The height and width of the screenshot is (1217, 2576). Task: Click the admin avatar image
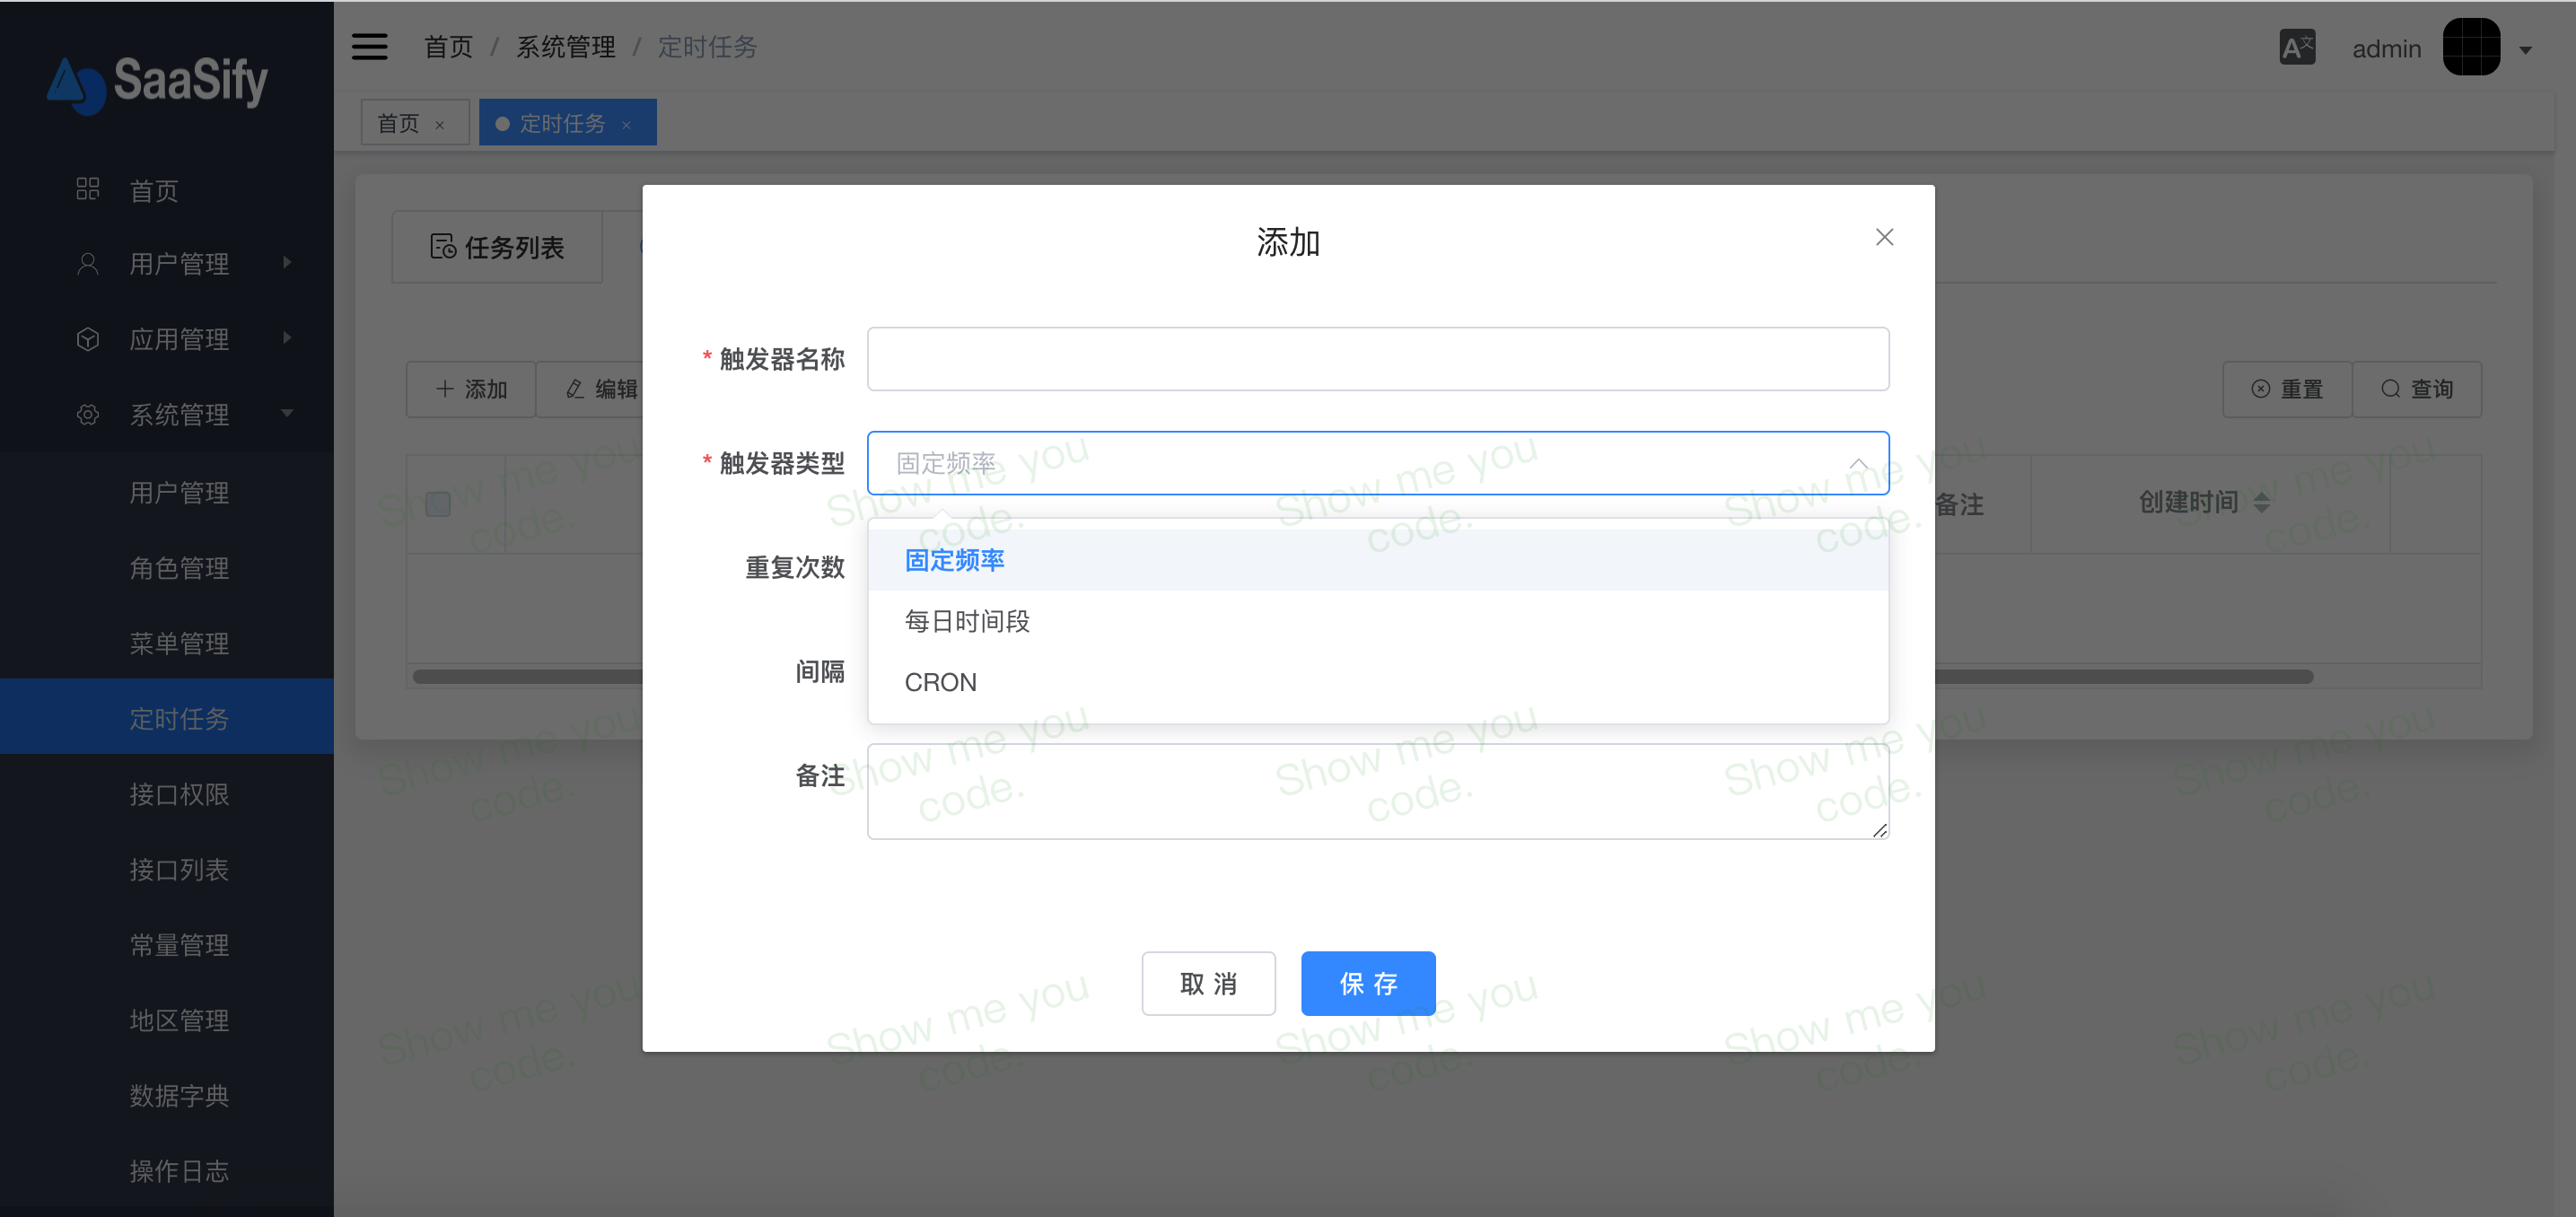click(x=2470, y=47)
